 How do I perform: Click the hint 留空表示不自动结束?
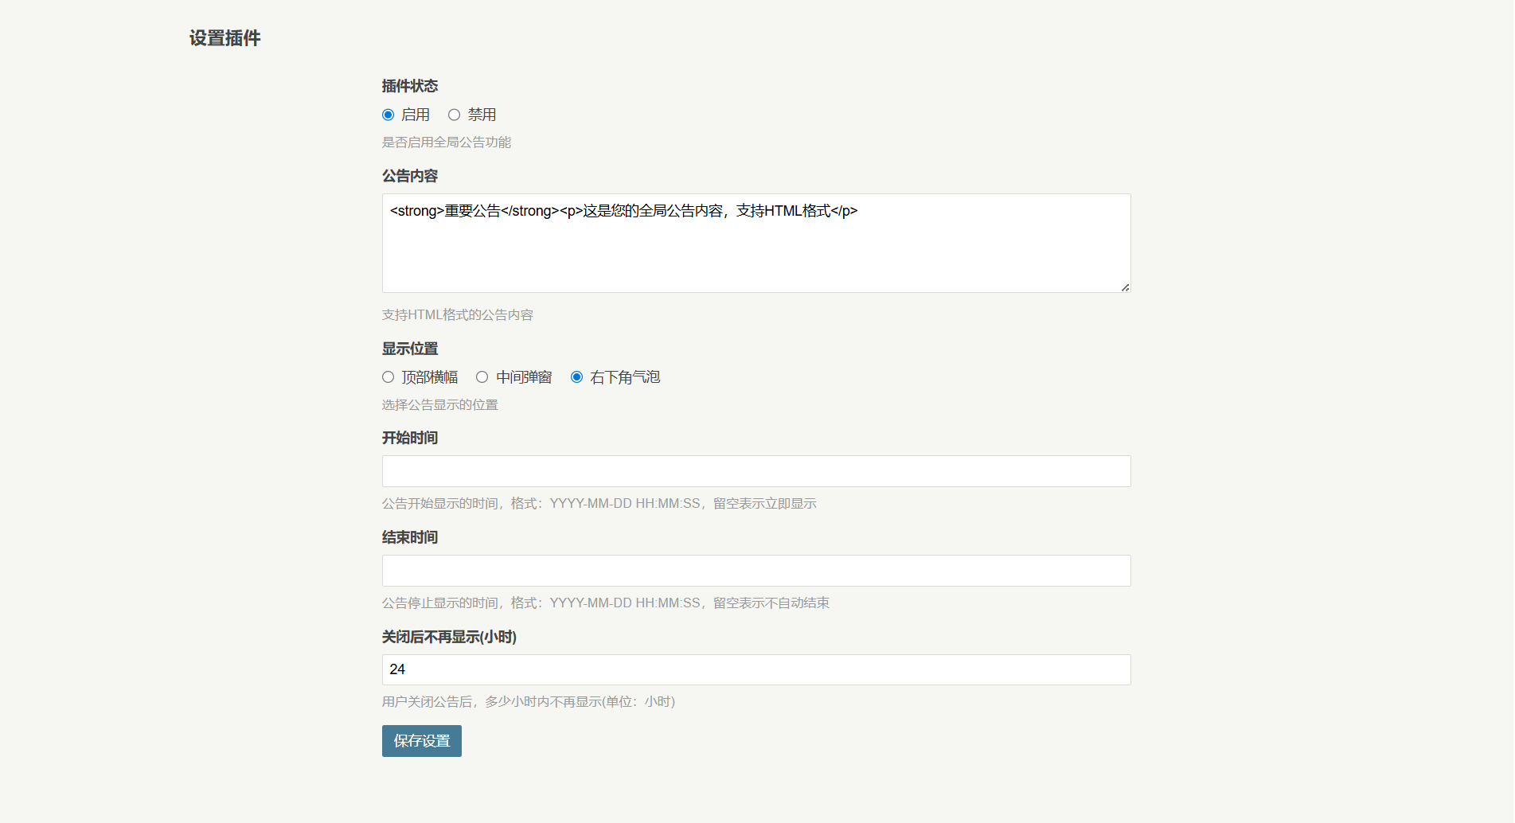[x=771, y=603]
